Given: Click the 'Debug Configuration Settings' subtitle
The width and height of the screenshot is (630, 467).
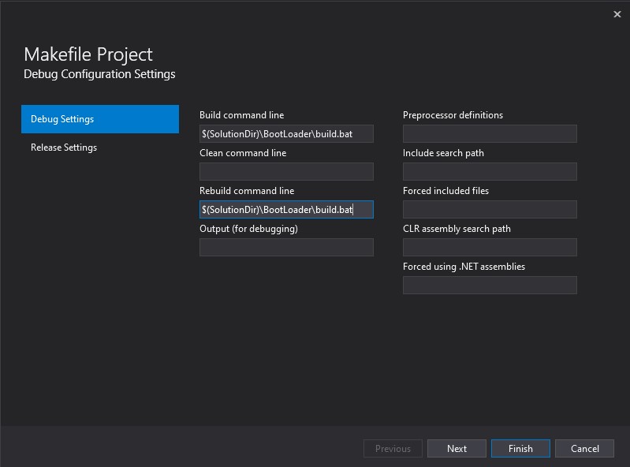Looking at the screenshot, I should pyautogui.click(x=99, y=74).
